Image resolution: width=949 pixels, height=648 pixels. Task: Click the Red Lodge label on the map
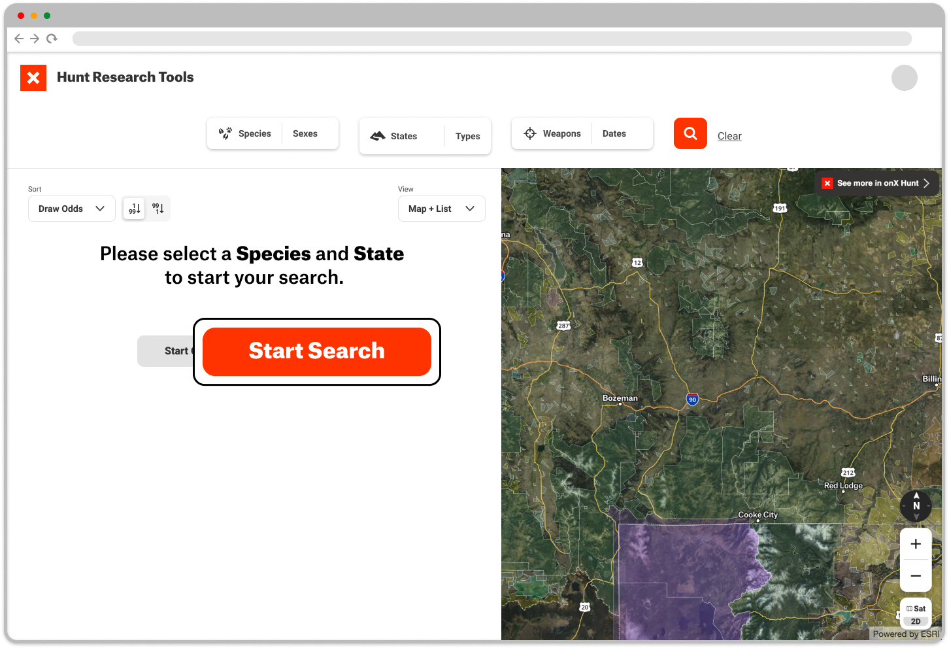[x=843, y=485]
